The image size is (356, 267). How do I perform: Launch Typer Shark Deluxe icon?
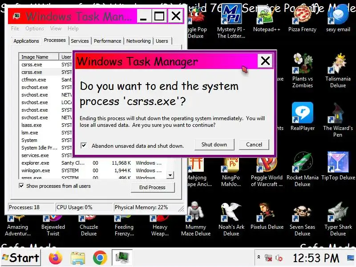click(338, 218)
